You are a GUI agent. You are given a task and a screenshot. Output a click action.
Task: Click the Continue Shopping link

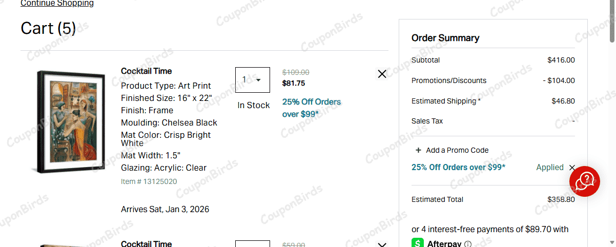(x=57, y=4)
